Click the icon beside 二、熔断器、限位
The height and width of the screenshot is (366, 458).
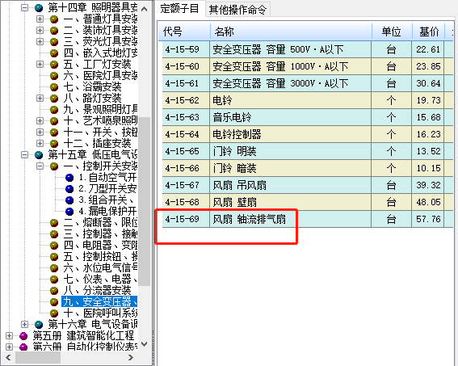click(54, 223)
